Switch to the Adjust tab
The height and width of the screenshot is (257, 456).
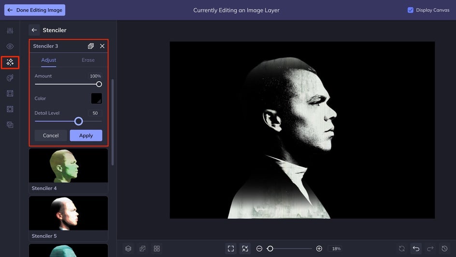[49, 60]
